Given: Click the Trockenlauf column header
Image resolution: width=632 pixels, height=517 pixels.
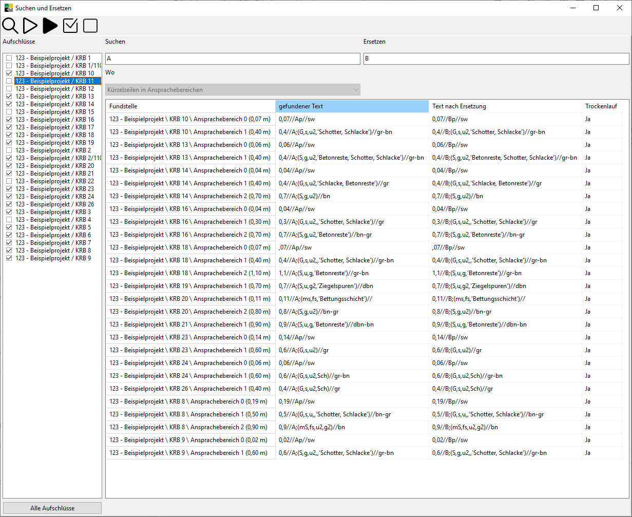Looking at the screenshot, I should 601,106.
